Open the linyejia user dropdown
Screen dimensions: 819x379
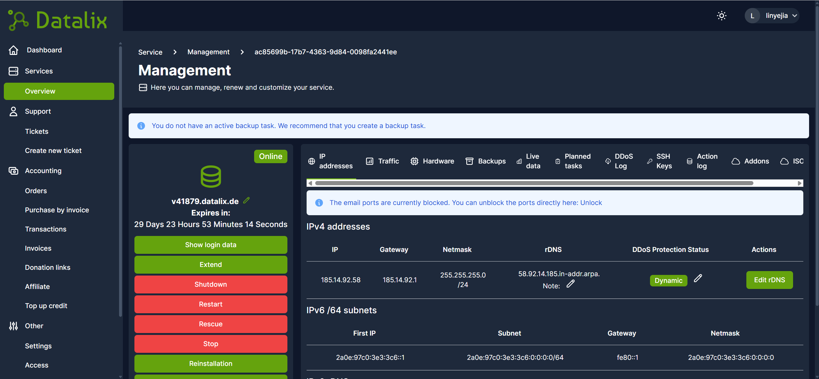point(772,16)
